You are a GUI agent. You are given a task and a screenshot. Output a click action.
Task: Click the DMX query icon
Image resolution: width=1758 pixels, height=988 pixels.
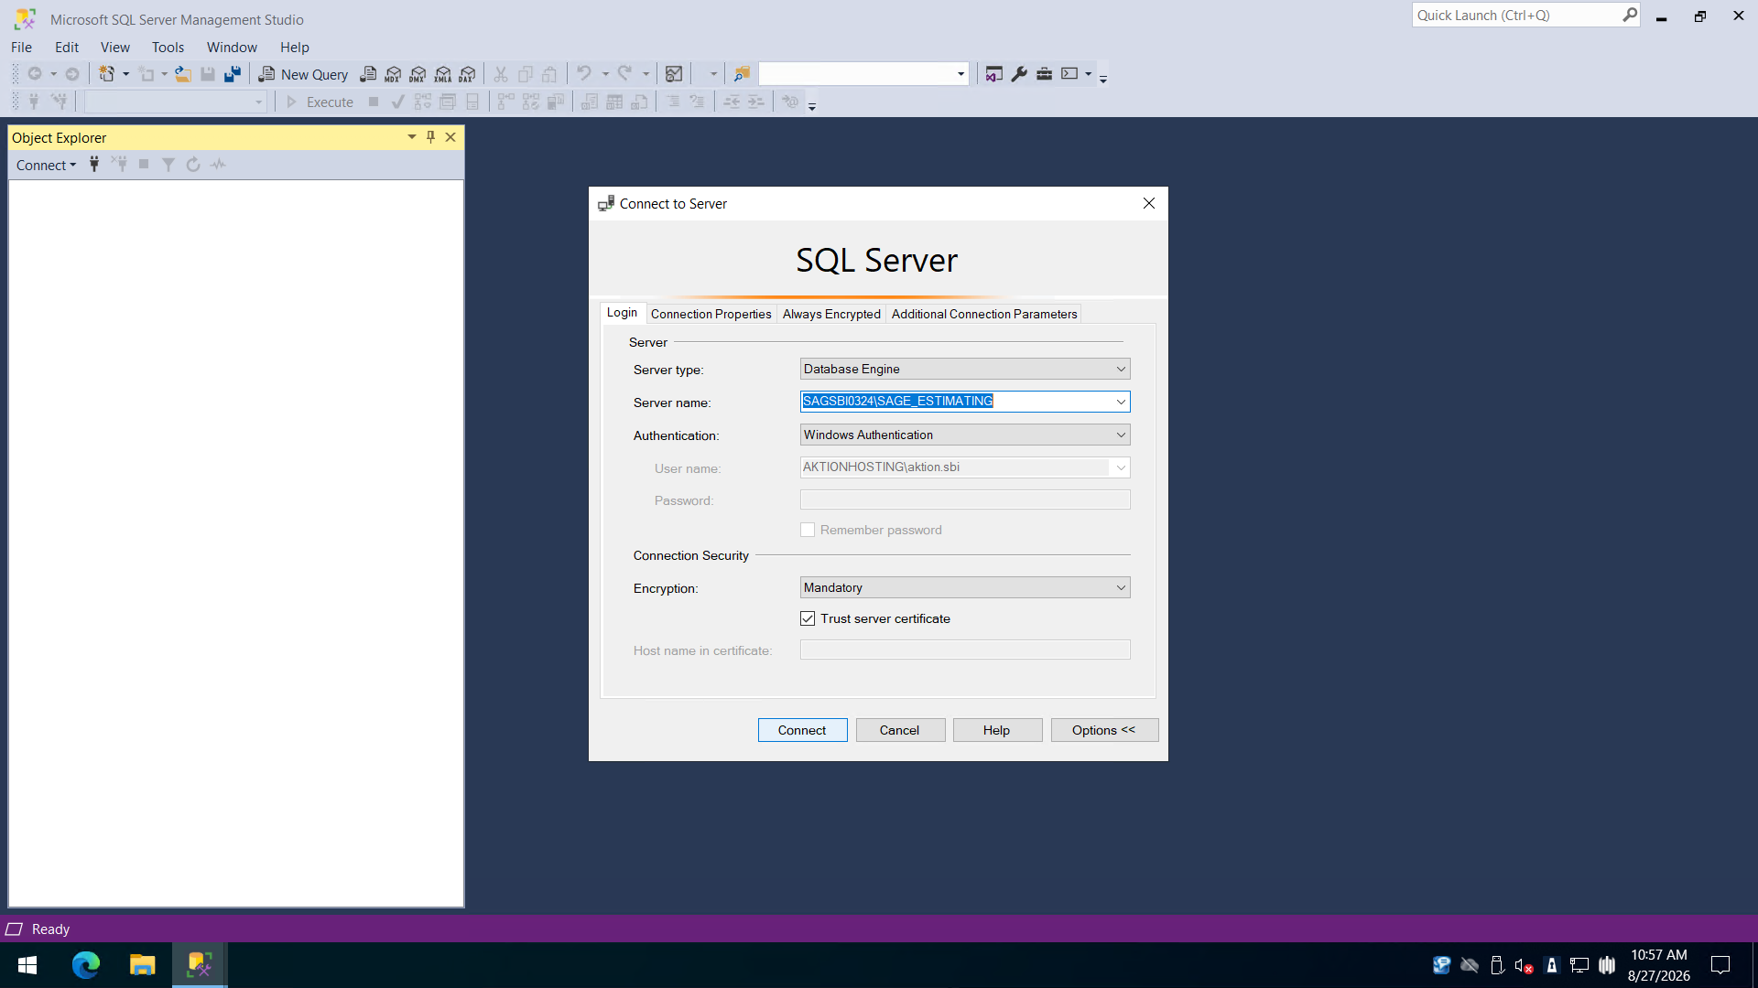point(418,74)
